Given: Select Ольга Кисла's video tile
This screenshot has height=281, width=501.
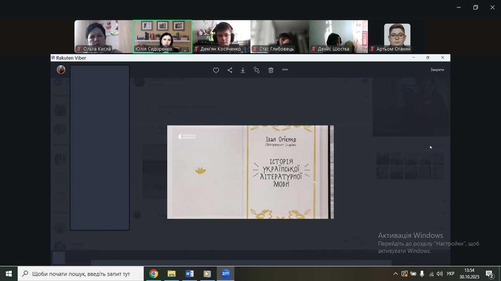Looking at the screenshot, I should coord(103,37).
